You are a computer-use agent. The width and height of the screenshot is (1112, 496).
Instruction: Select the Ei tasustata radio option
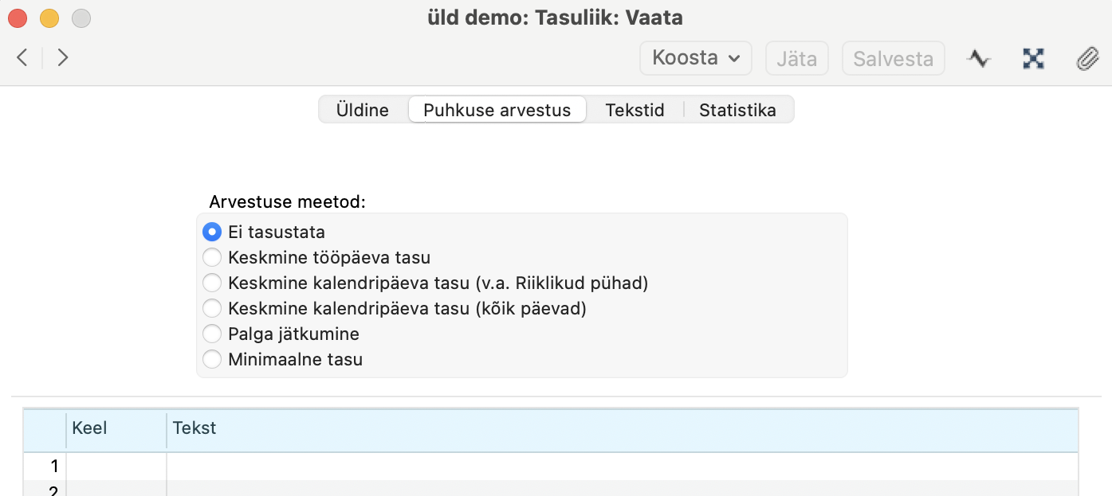click(211, 232)
